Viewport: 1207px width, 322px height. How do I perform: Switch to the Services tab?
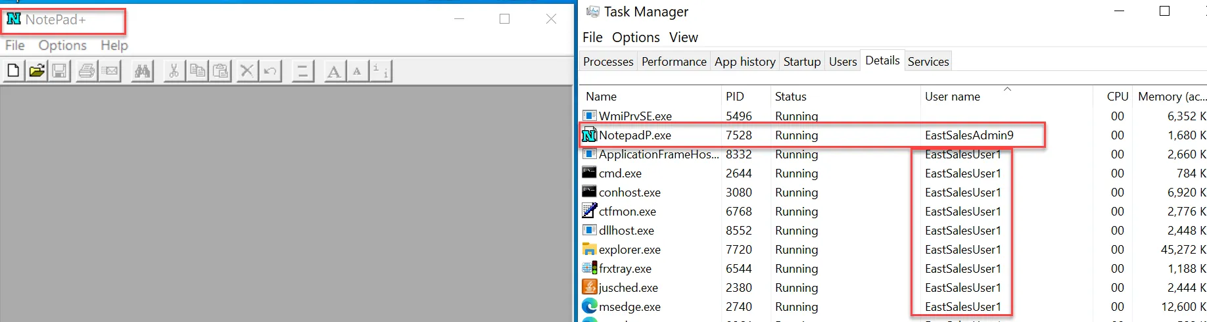pyautogui.click(x=928, y=61)
